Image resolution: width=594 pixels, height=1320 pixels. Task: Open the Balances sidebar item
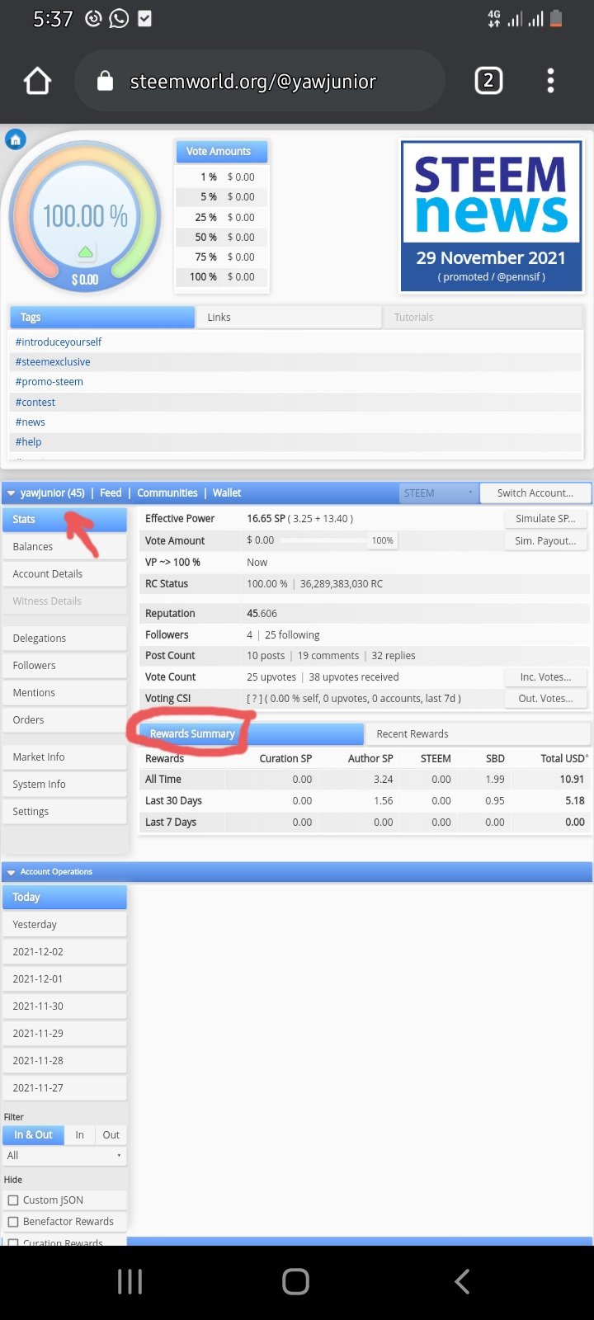[64, 546]
